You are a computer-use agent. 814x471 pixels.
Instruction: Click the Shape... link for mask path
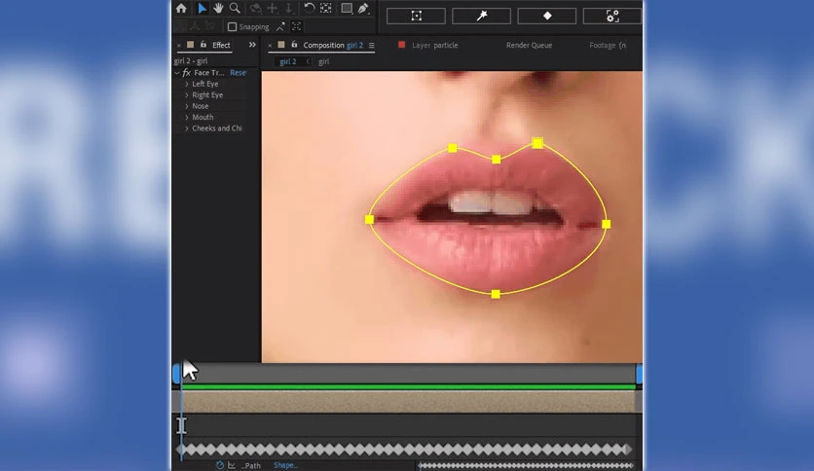pos(285,465)
